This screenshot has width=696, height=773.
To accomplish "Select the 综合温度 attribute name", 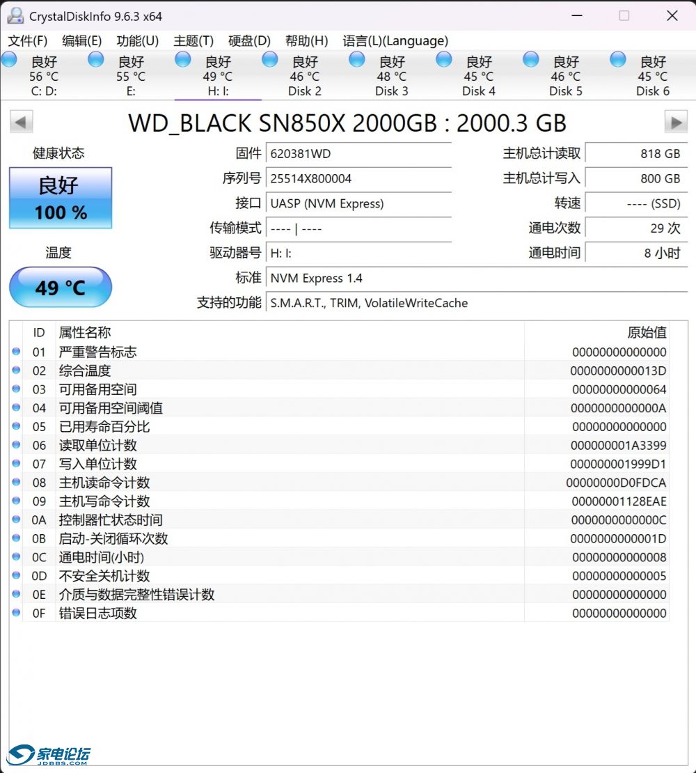I will pyautogui.click(x=85, y=370).
